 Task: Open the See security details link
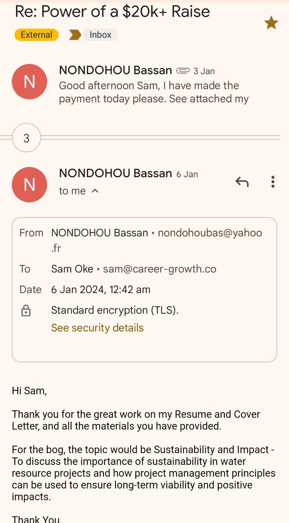coord(97,328)
